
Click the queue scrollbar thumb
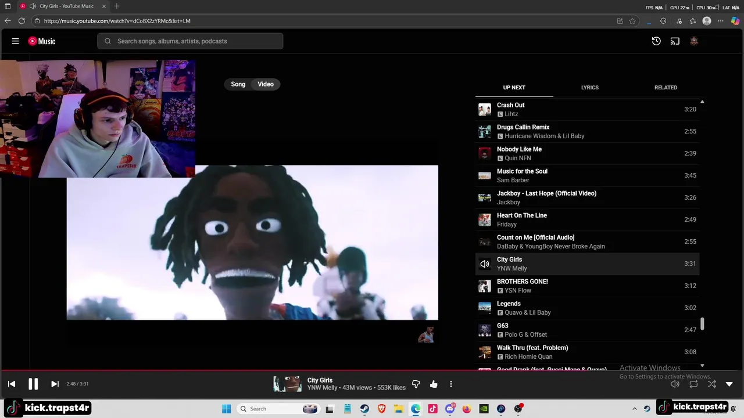pyautogui.click(x=702, y=324)
